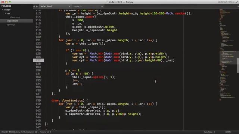
Task: Select index.html in the sidebar
Action: tap(12, 21)
